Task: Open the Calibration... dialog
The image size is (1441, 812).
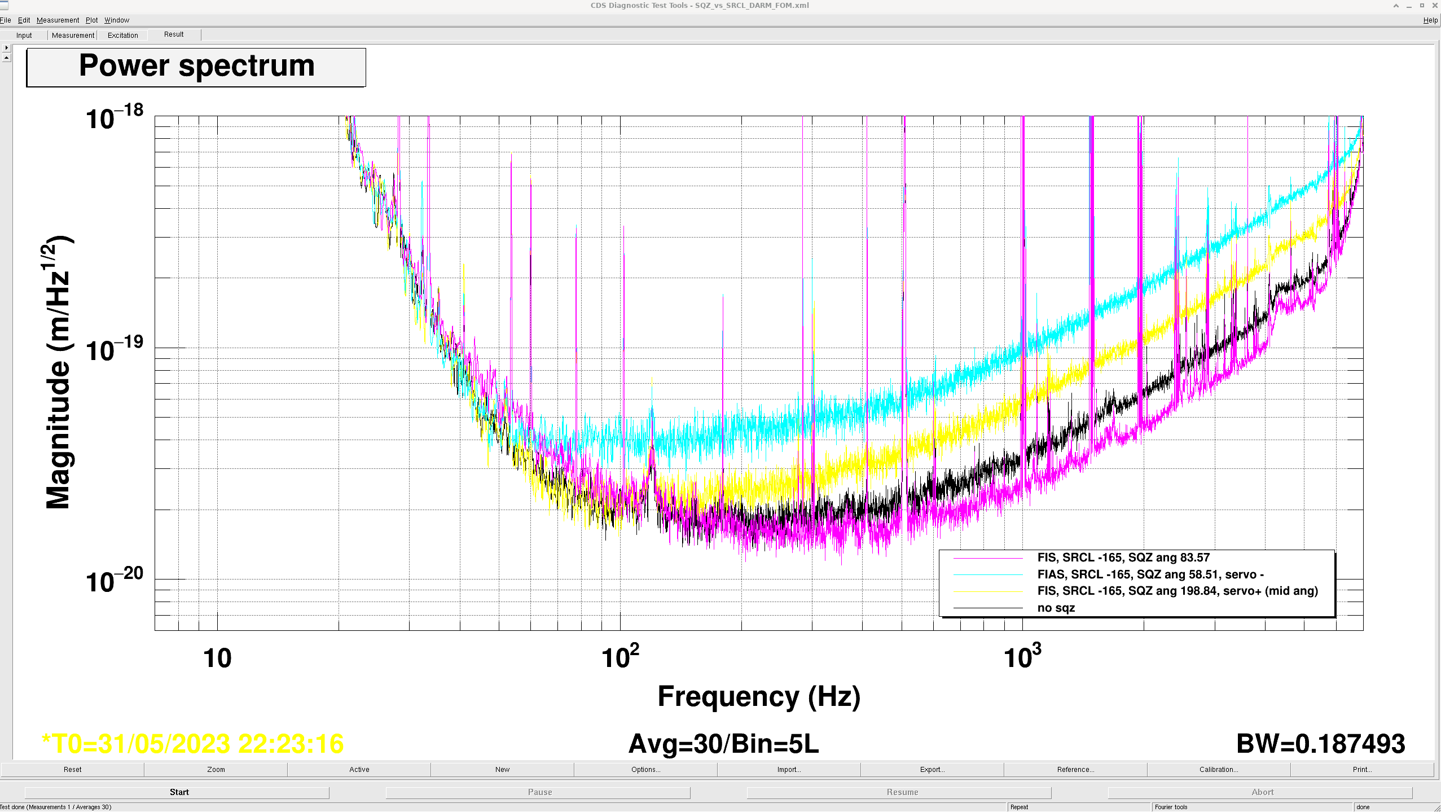Action: [x=1219, y=769]
